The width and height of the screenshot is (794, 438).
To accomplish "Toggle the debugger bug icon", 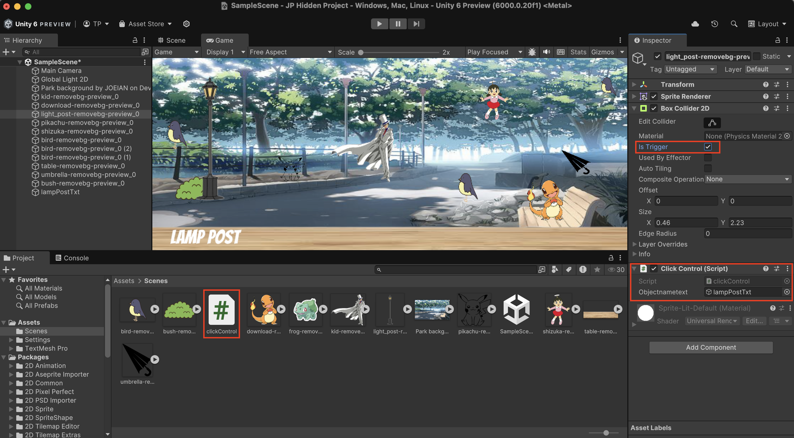I will coord(532,52).
